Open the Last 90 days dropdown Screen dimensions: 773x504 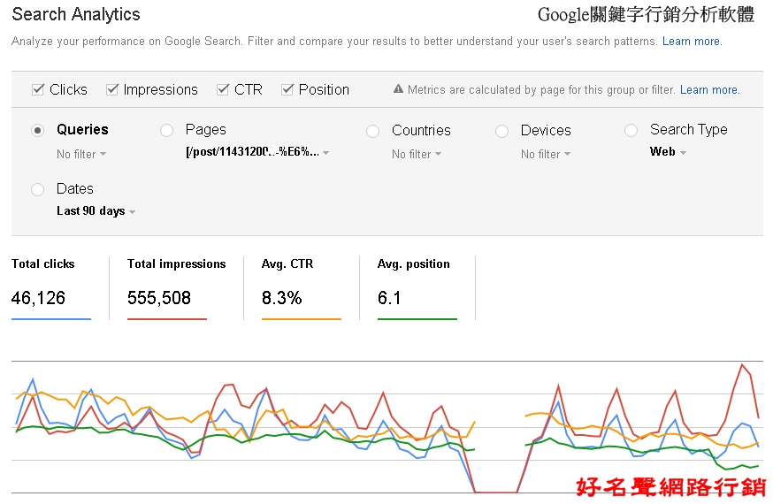tap(96, 210)
